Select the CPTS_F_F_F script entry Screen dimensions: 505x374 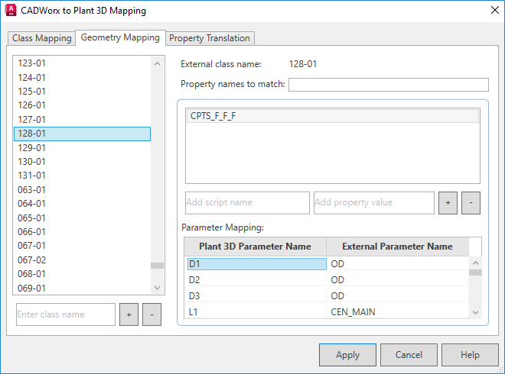point(332,116)
